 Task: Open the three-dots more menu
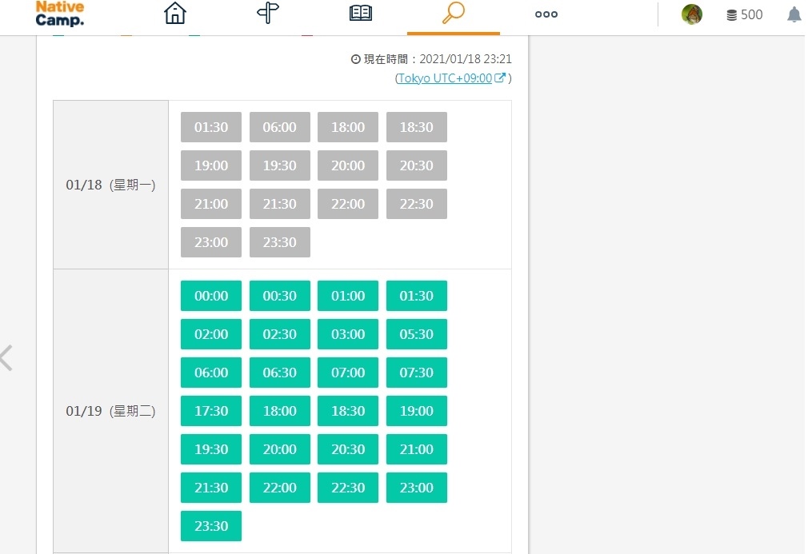pyautogui.click(x=546, y=14)
